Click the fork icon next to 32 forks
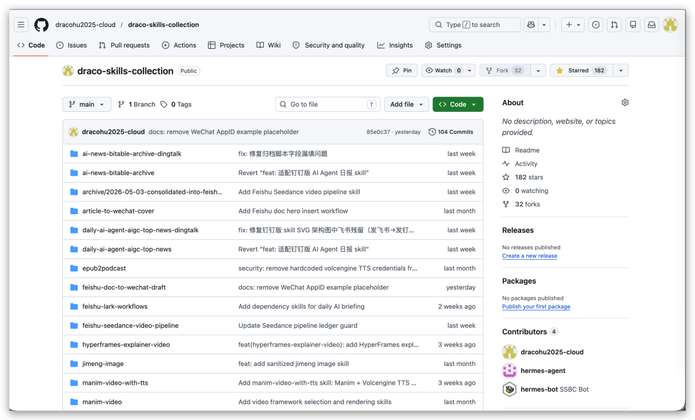 (506, 205)
